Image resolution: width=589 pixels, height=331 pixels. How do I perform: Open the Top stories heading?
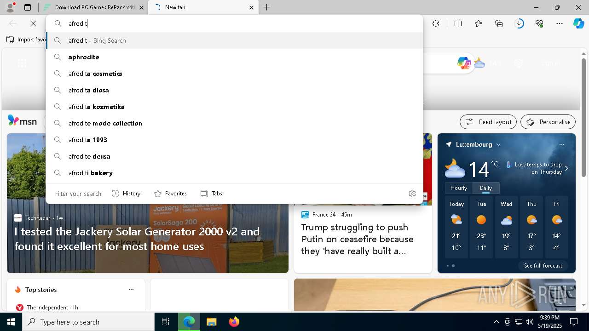pyautogui.click(x=41, y=290)
